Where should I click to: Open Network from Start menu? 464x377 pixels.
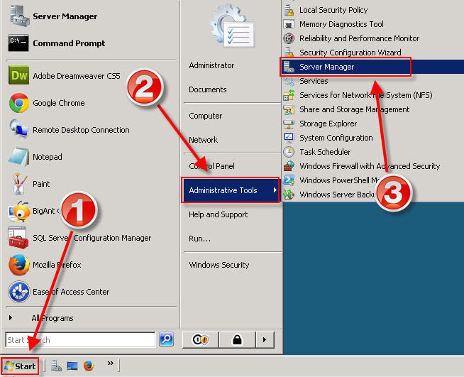point(204,140)
